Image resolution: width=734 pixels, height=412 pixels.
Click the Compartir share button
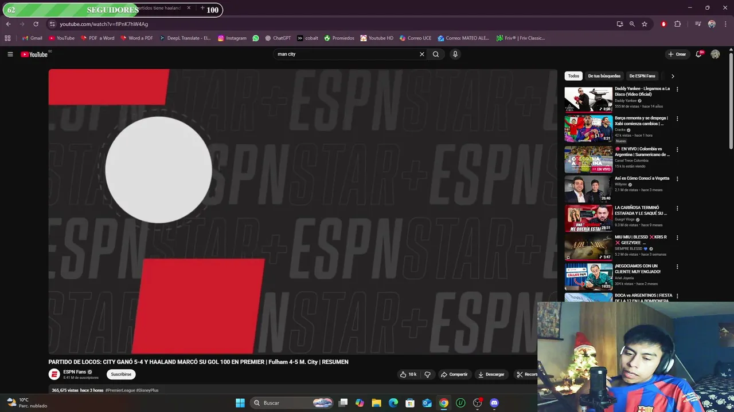click(454, 374)
